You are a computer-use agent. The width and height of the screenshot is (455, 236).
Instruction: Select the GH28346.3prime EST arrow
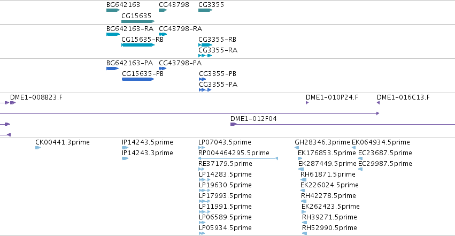pos(297,148)
